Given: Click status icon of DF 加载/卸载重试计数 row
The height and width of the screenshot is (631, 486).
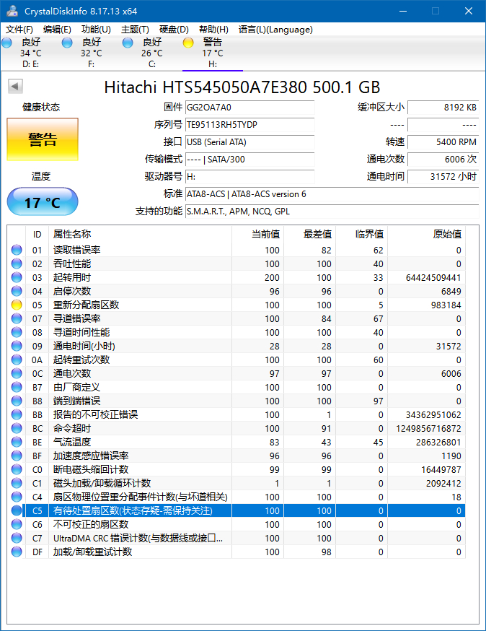Looking at the screenshot, I should click(x=17, y=552).
